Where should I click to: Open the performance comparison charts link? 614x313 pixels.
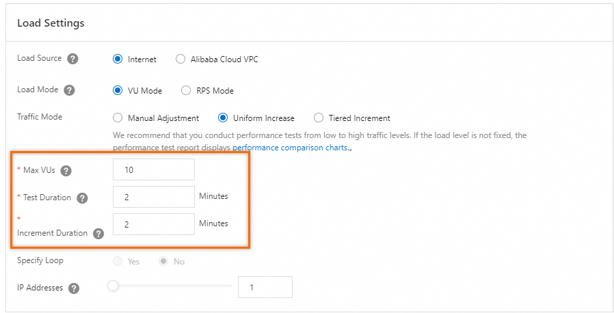point(290,148)
